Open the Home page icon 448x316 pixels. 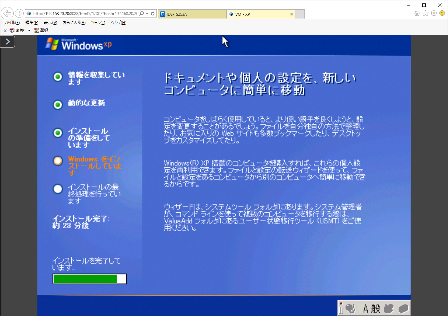417,13
